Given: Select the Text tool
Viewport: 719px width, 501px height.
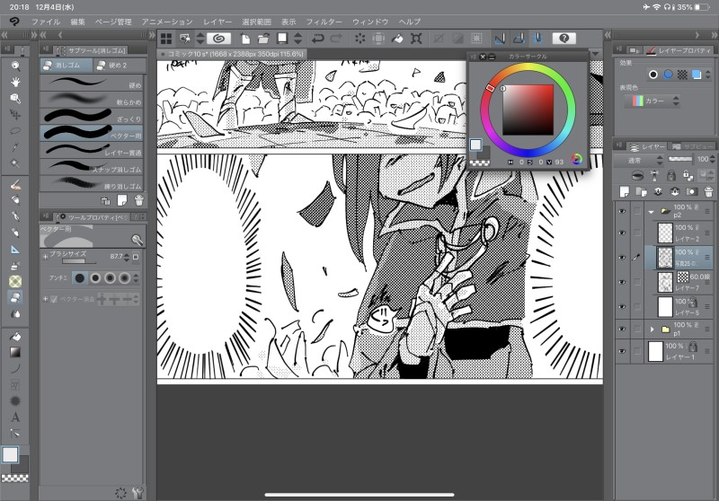Looking at the screenshot, I should click(15, 417).
